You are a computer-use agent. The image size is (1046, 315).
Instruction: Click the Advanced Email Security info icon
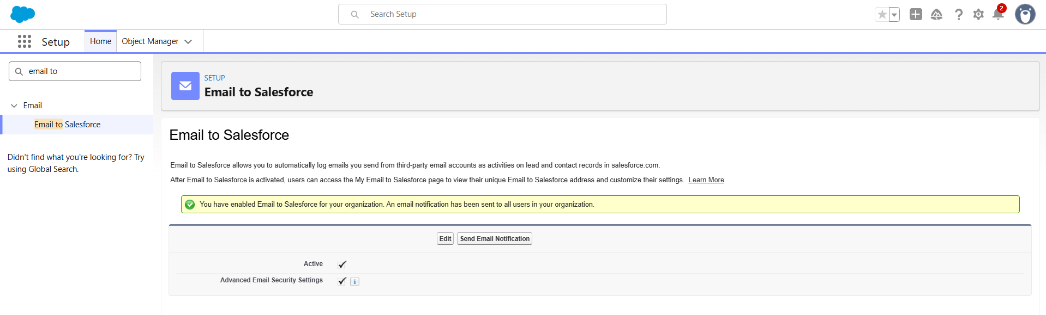354,282
